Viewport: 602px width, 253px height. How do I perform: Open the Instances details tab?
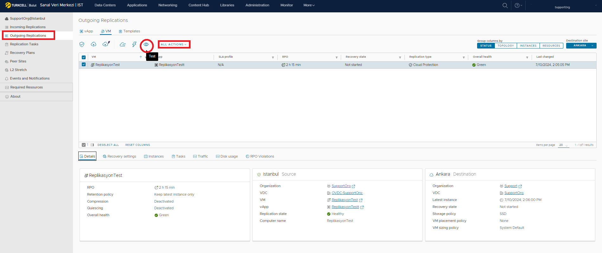(154, 156)
